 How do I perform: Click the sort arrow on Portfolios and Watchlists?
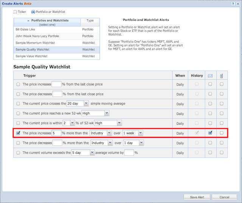28,20
